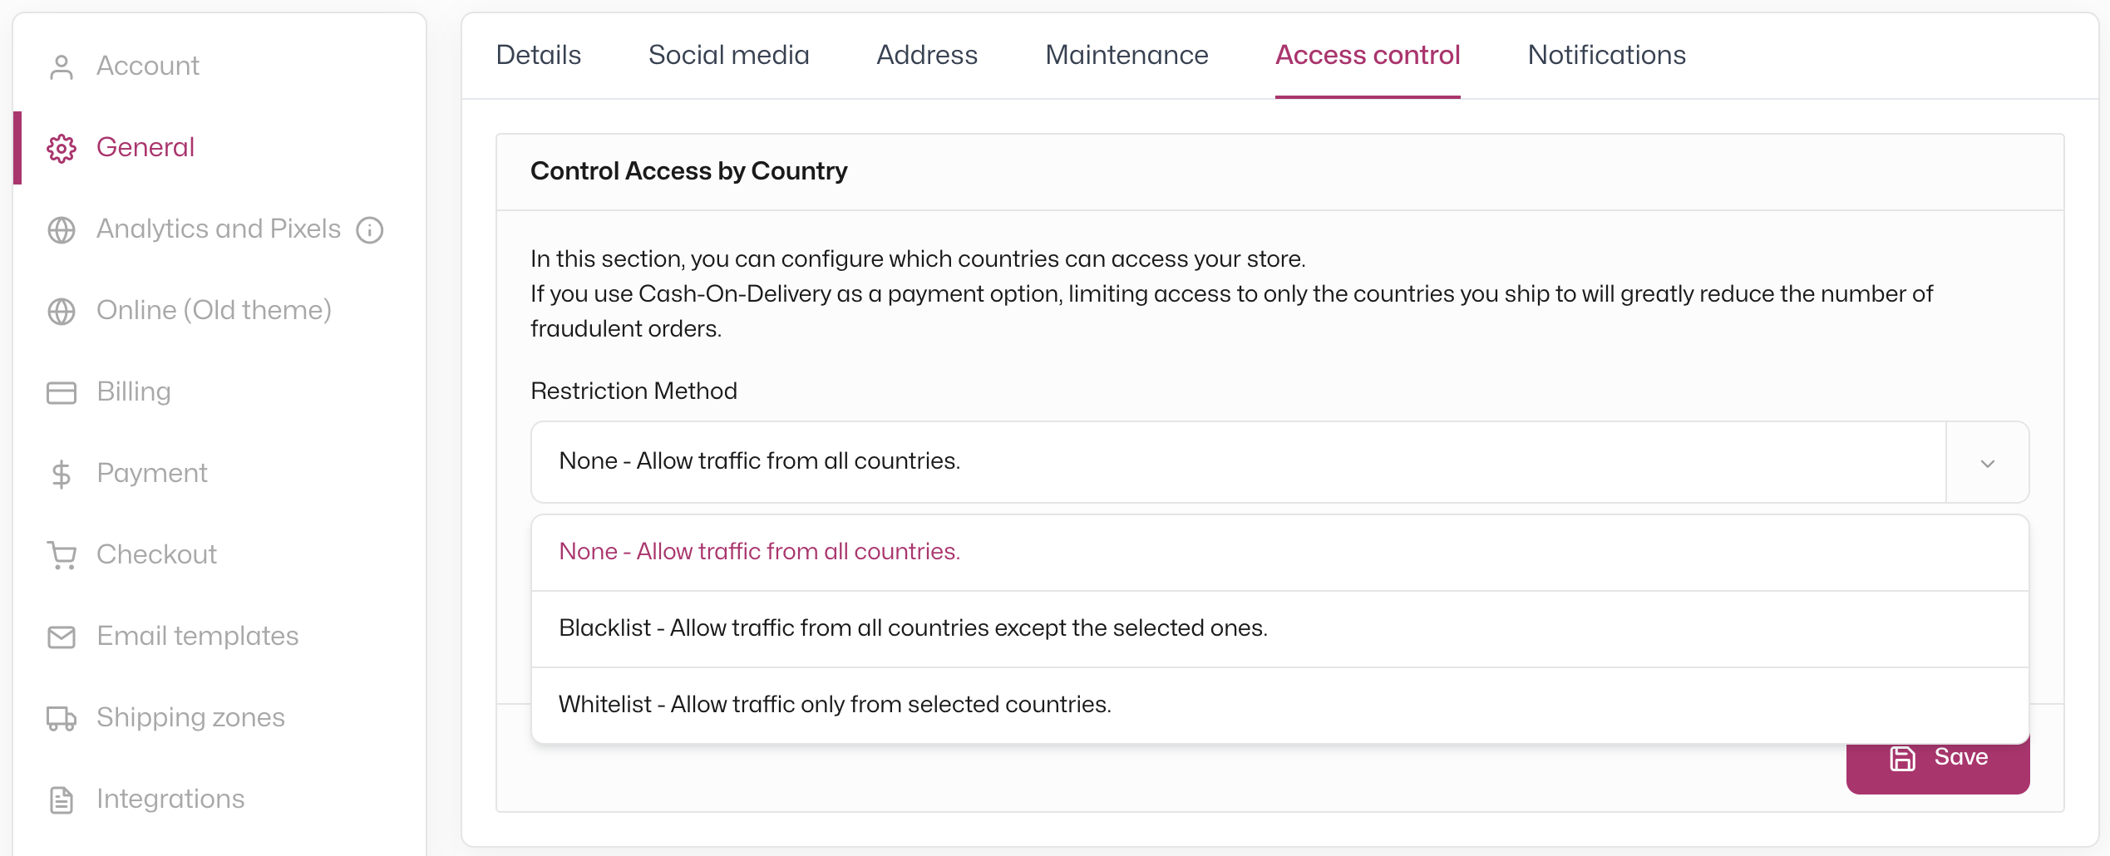Click the Integrations document icon
Viewport: 2110px width, 856px height.
click(62, 799)
